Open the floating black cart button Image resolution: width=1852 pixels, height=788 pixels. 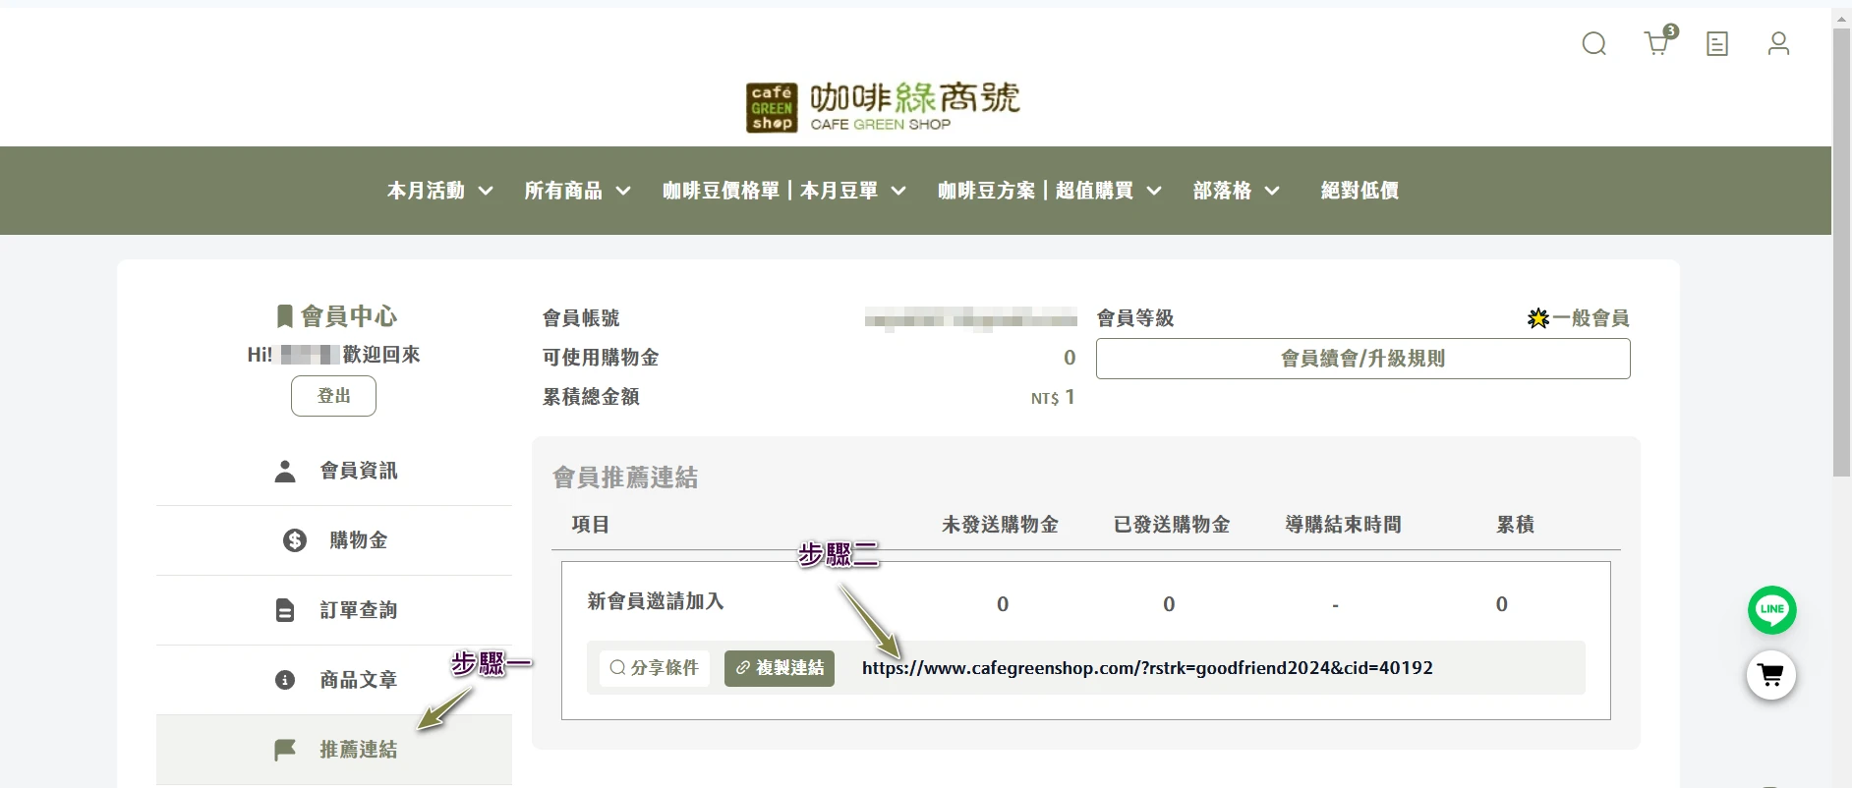click(x=1771, y=675)
